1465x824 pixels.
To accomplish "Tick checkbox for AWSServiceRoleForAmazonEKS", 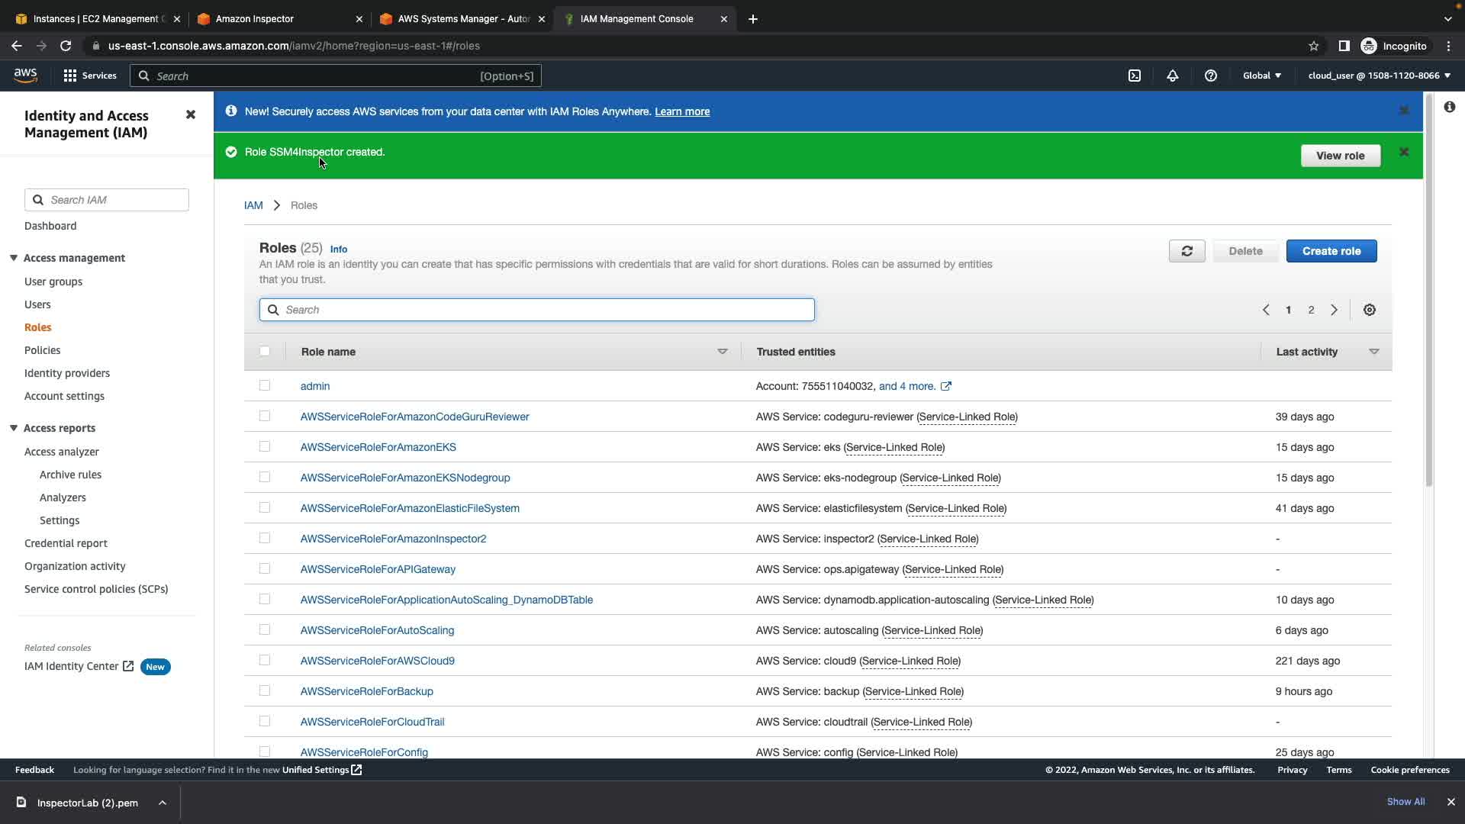I will [265, 446].
